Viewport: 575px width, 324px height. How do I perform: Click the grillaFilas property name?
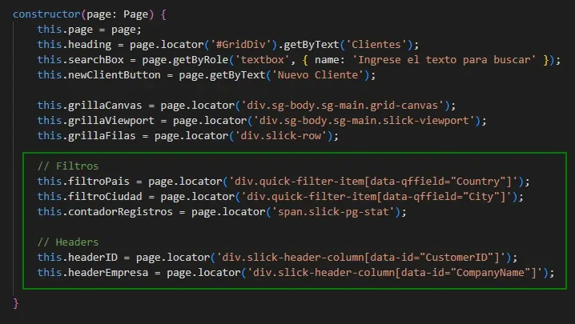pos(102,136)
